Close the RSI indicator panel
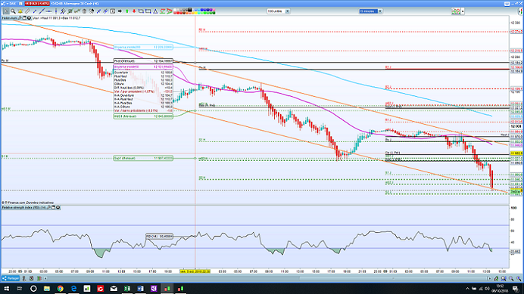This screenshot has width=524, height=294. (58, 207)
